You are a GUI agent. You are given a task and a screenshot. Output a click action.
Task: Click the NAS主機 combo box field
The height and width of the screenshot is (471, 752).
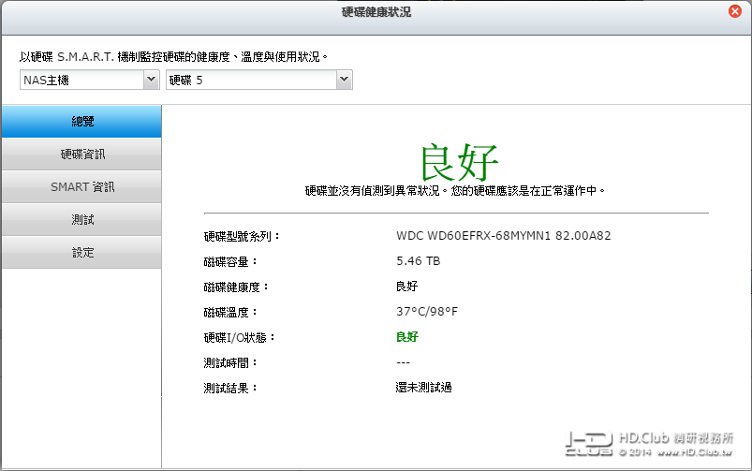(89, 80)
